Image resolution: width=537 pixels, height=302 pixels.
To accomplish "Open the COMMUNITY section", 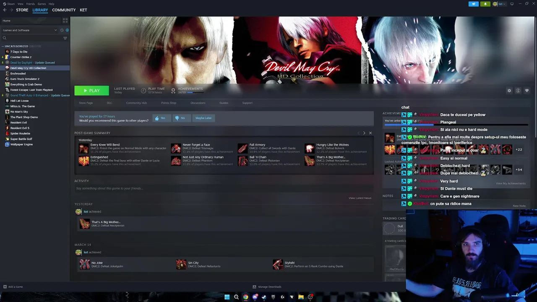I will (64, 10).
